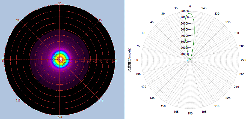
Task: Click the red 315 label on left plot
Action: point(101,100)
